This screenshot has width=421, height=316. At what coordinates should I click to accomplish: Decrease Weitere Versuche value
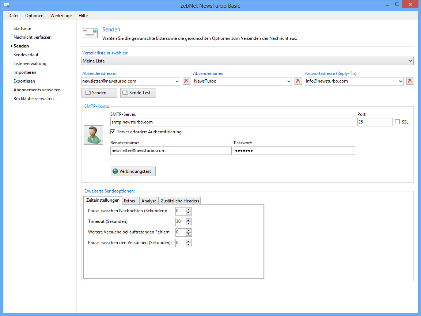tap(189, 234)
